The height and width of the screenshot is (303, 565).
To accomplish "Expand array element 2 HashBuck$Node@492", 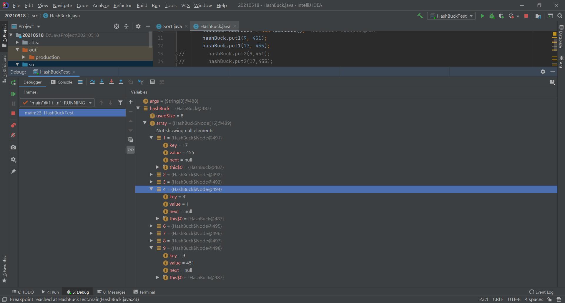I will pyautogui.click(x=151, y=174).
